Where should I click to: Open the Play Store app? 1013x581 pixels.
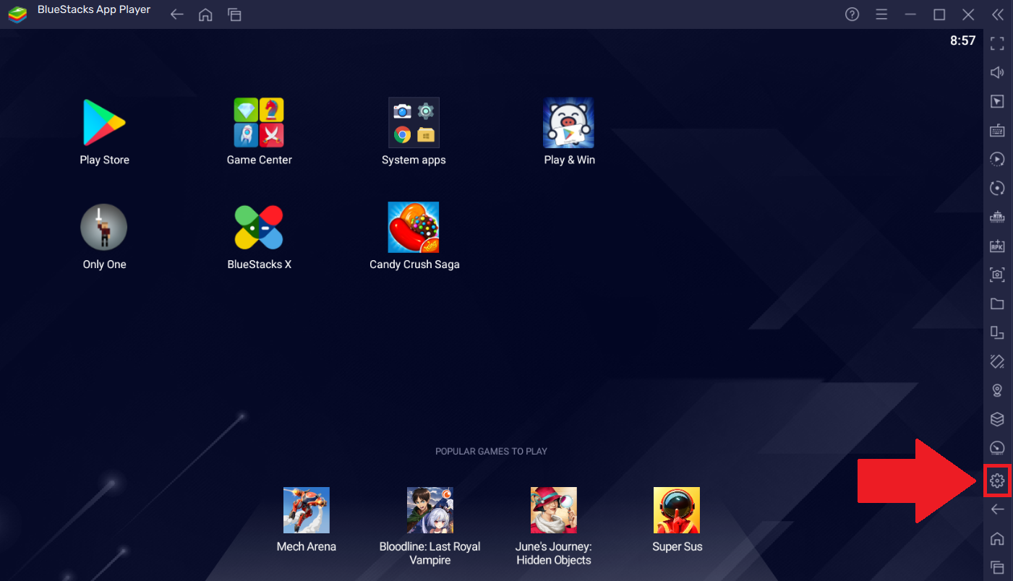(104, 123)
